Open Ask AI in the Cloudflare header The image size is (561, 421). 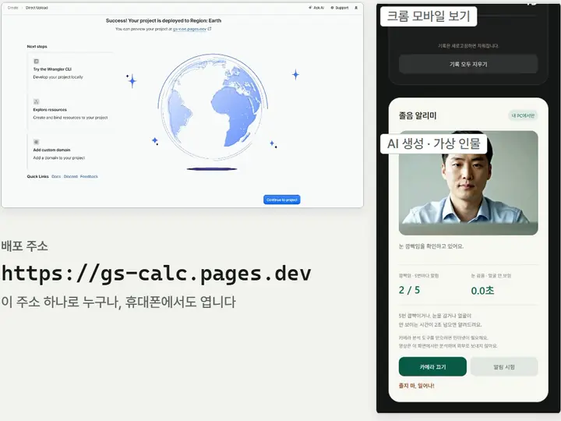316,8
